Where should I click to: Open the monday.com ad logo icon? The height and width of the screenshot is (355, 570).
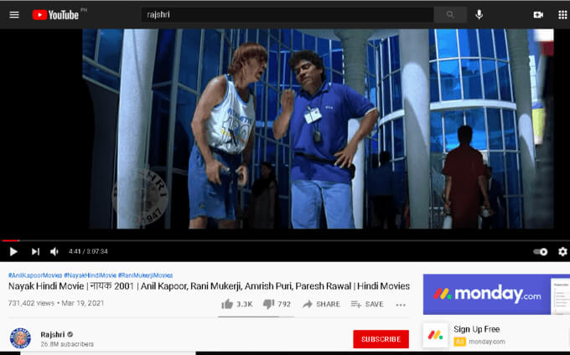[x=436, y=335]
